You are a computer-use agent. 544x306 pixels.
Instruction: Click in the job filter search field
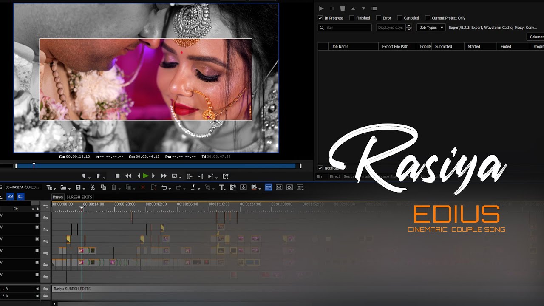click(x=345, y=27)
